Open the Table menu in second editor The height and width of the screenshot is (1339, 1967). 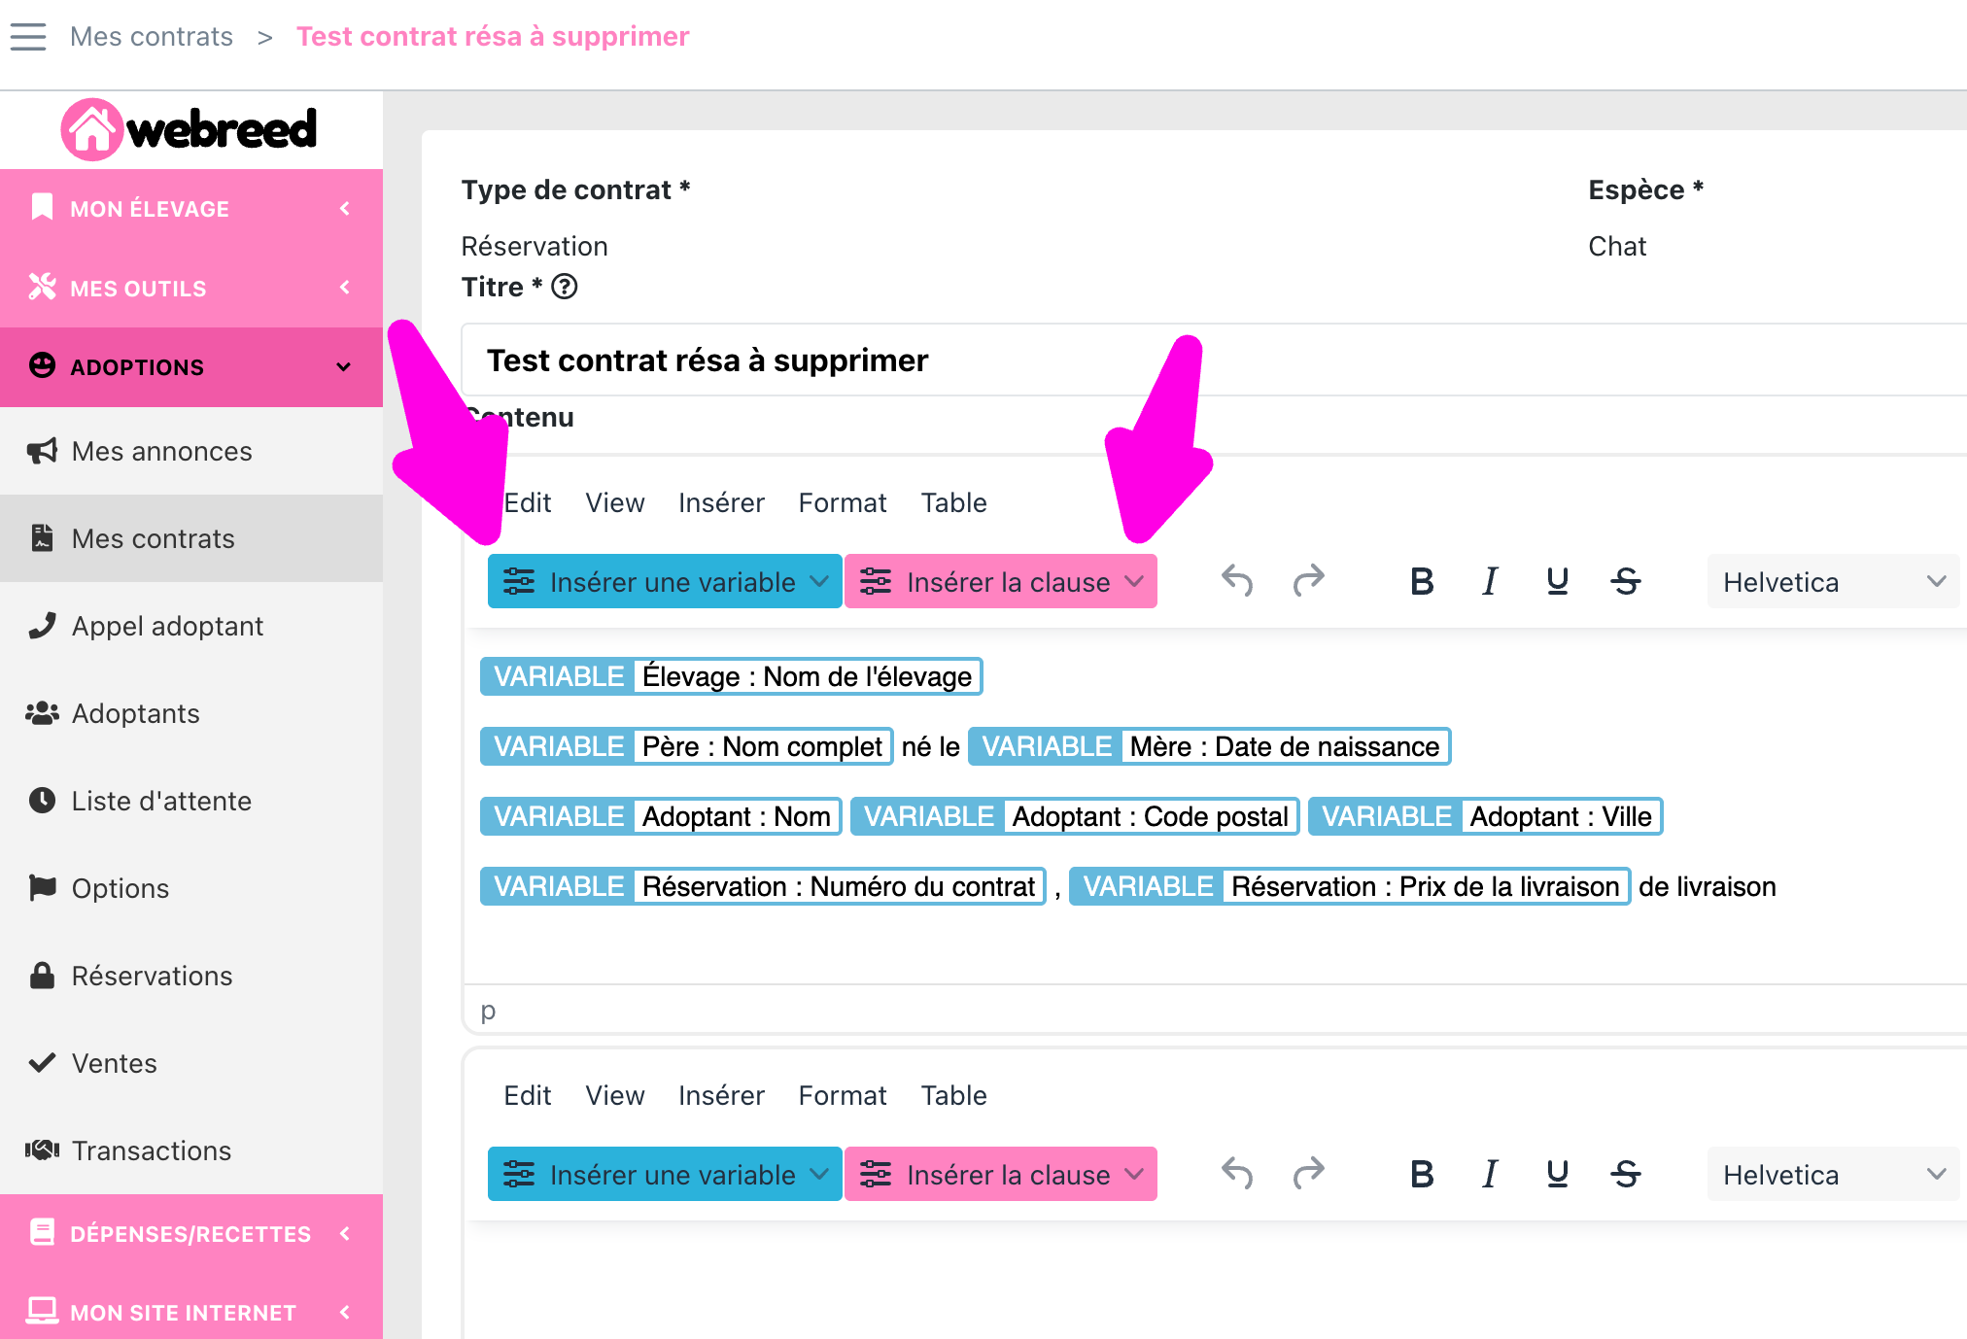tap(953, 1095)
